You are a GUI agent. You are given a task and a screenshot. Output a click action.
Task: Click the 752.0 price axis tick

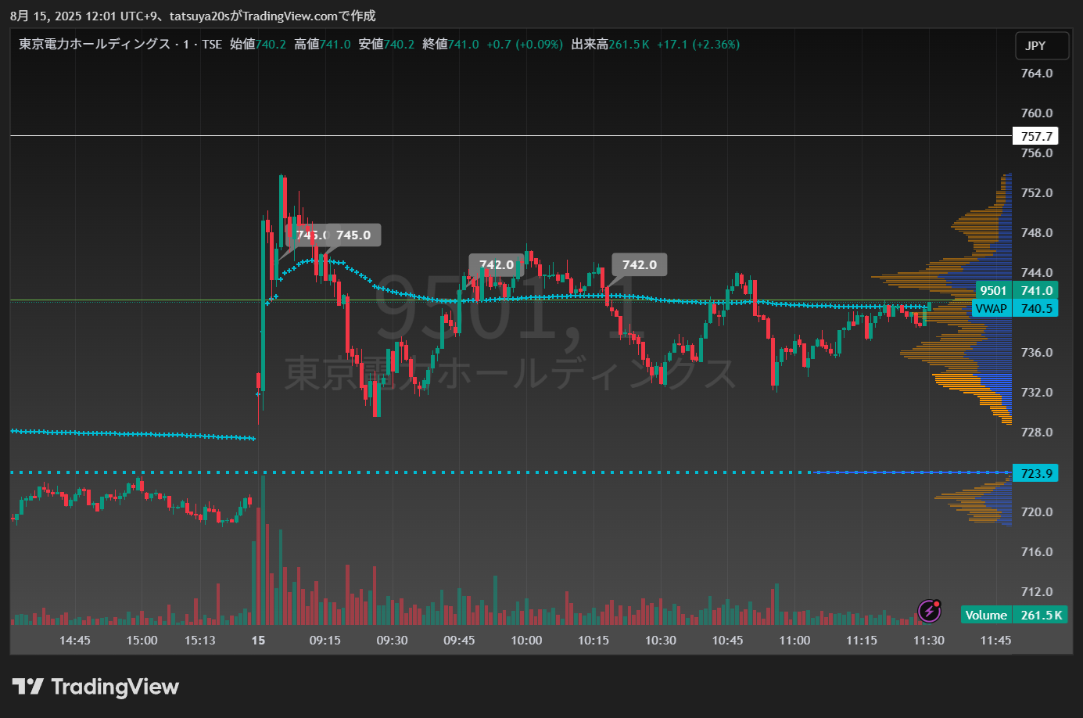click(1037, 193)
